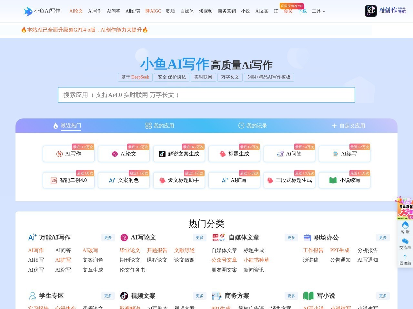Open the AI改写 link
413x309 pixels.
click(90, 250)
